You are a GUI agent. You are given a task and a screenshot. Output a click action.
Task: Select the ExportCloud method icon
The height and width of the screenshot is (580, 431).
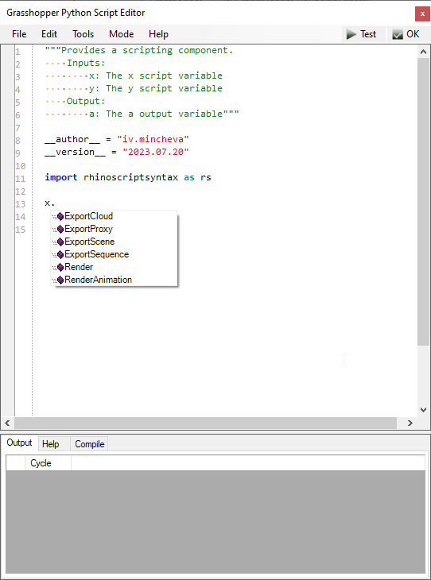58,216
